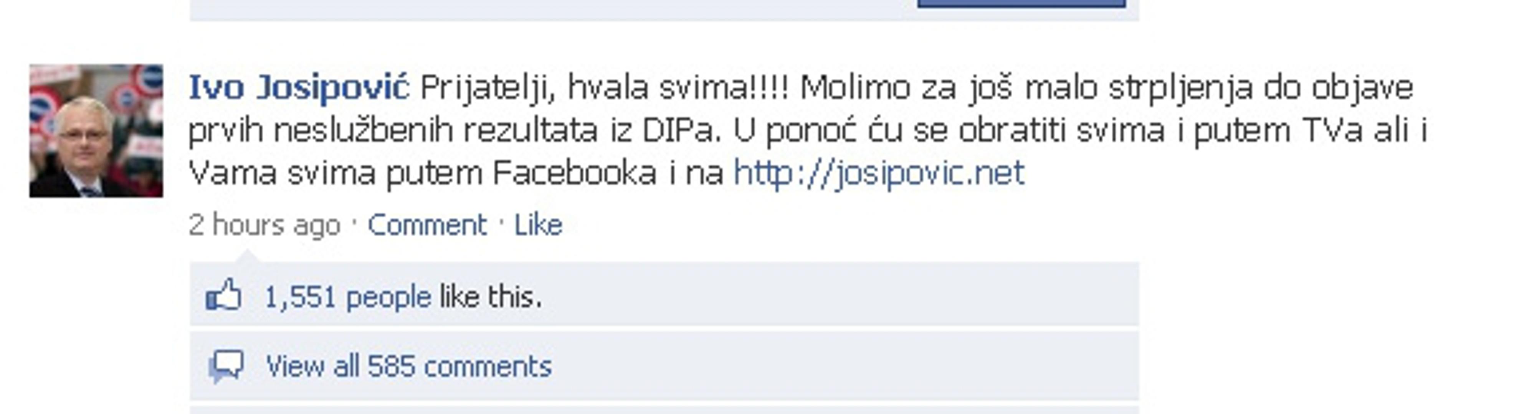Screen dimensions: 1514x414
Task: Expand View all 585 comments
Action: [x=409, y=366]
